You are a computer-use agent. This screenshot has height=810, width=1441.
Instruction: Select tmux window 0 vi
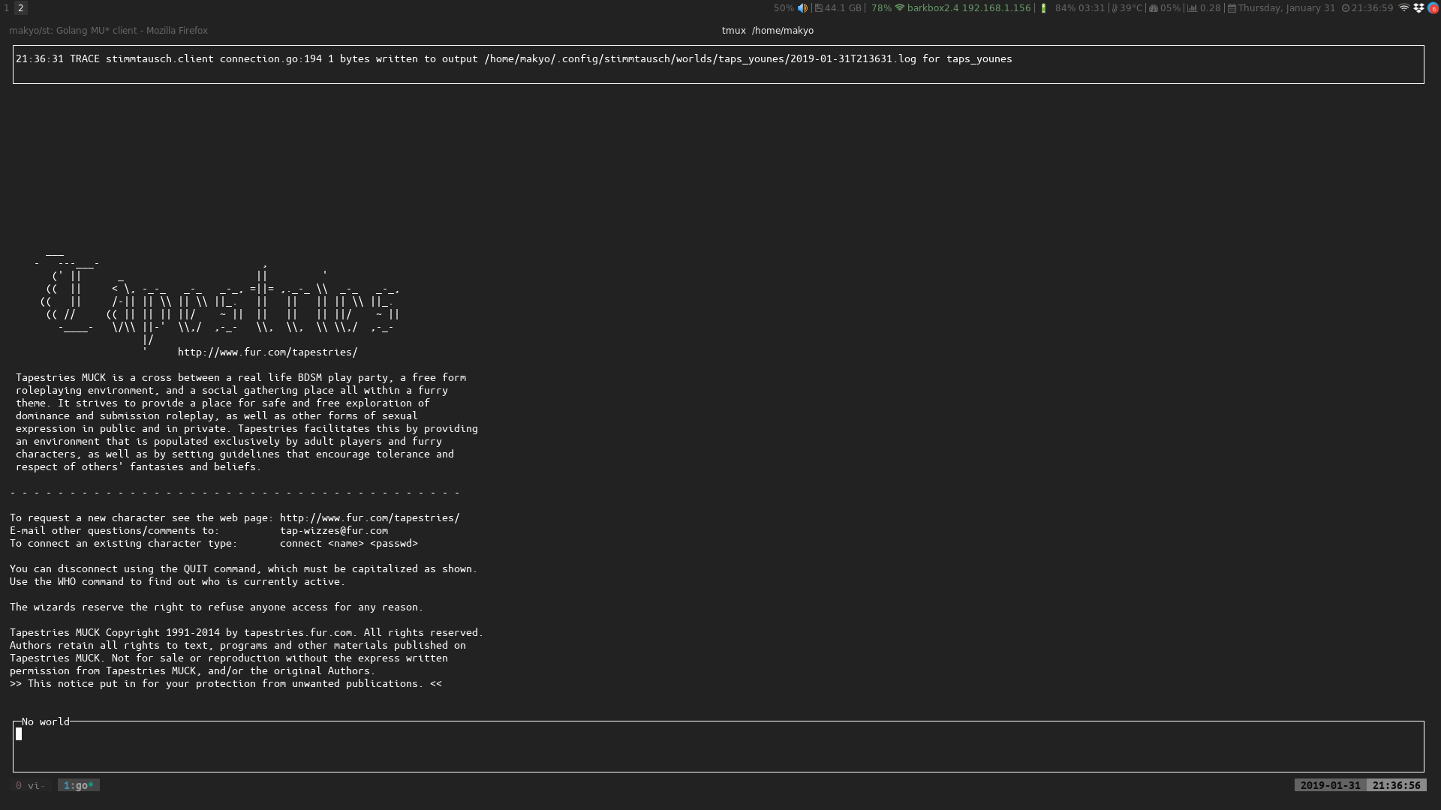click(30, 785)
